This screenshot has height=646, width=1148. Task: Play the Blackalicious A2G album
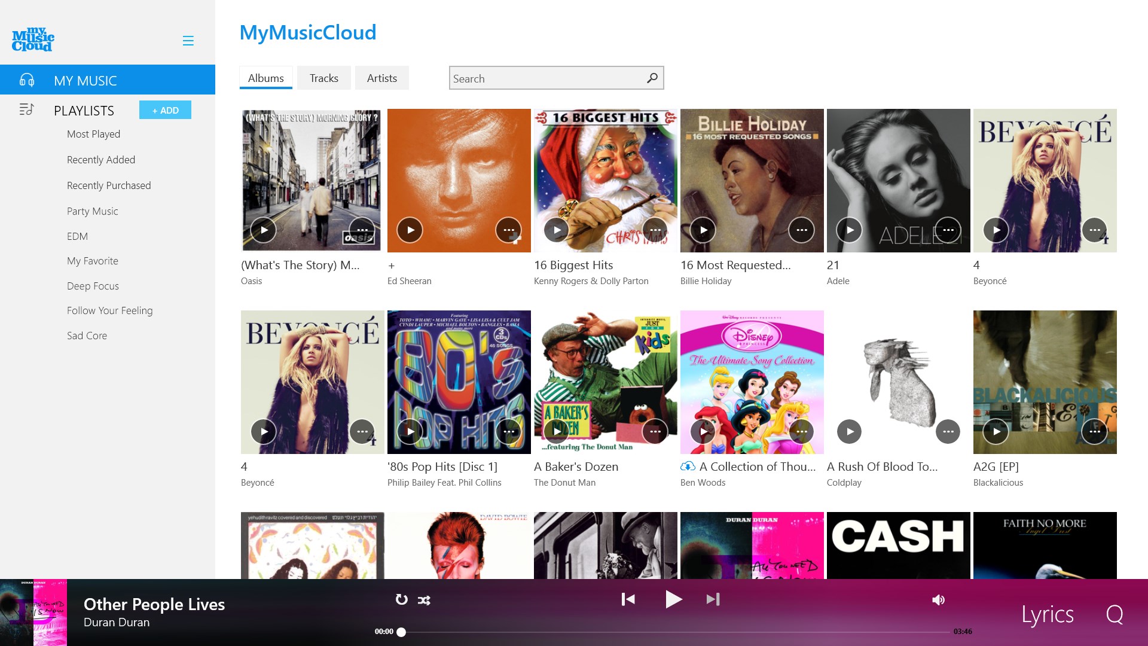[x=996, y=431]
